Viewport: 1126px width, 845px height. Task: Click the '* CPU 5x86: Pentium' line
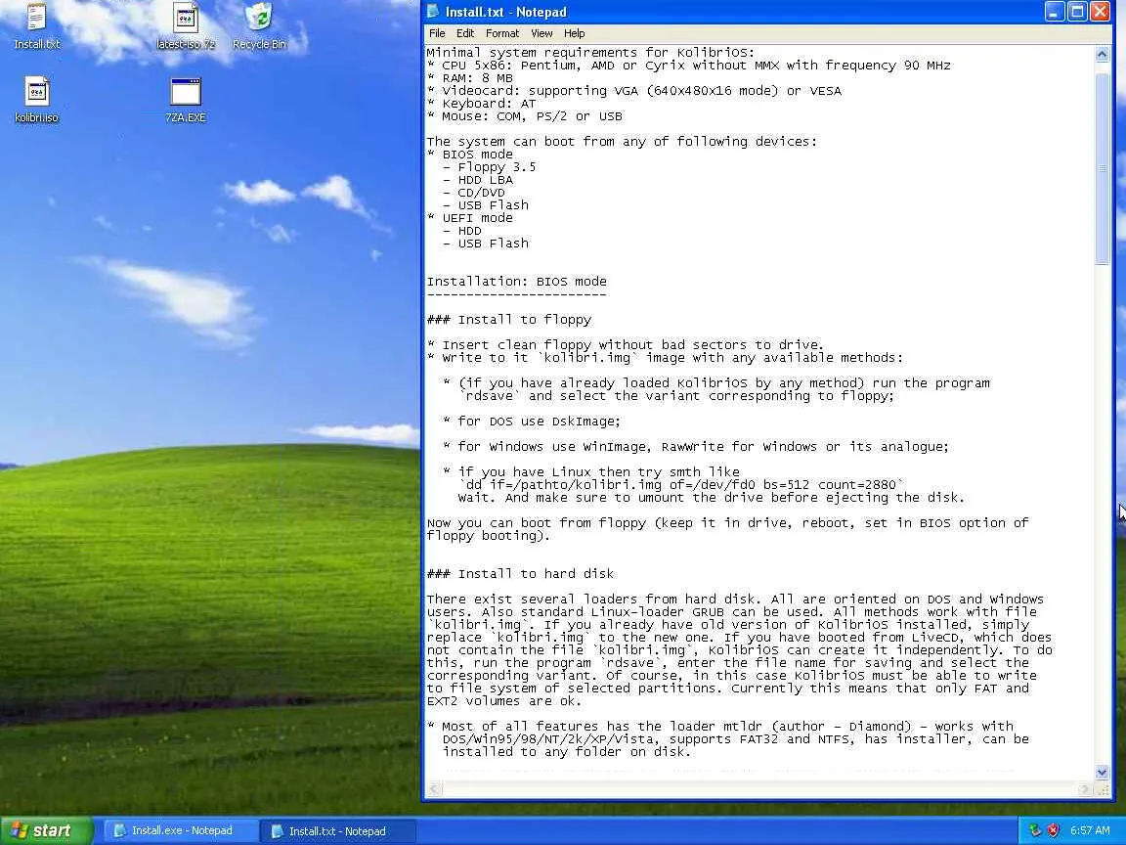point(689,66)
